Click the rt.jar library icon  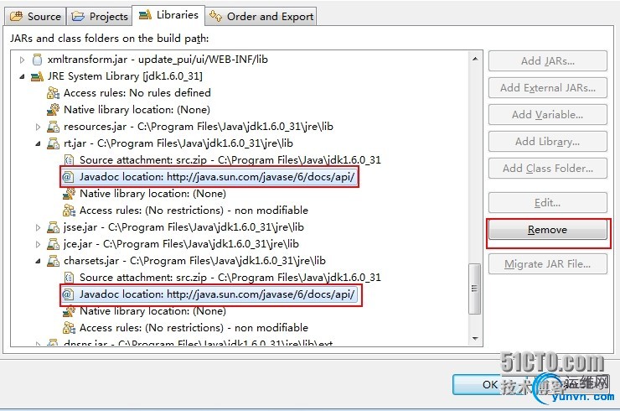click(53, 143)
